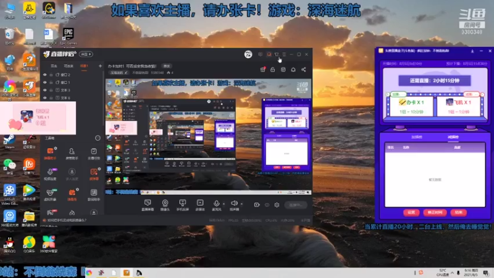Open the 视频连麦 tool with PK badge
Viewport: 494px width, 278px height.
[50, 174]
